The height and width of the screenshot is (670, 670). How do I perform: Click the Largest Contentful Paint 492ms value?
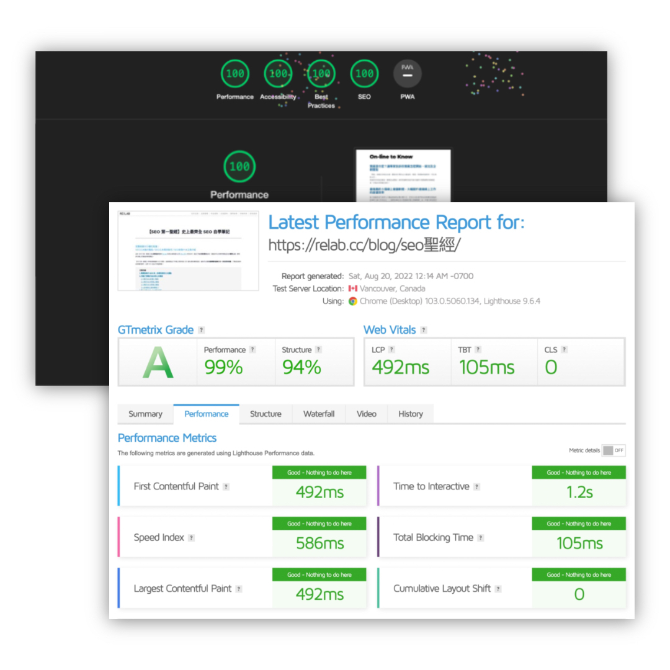319,594
